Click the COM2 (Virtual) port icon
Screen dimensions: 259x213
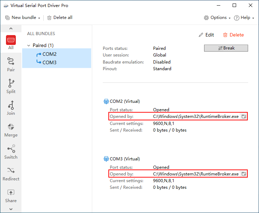pyautogui.click(x=106, y=101)
